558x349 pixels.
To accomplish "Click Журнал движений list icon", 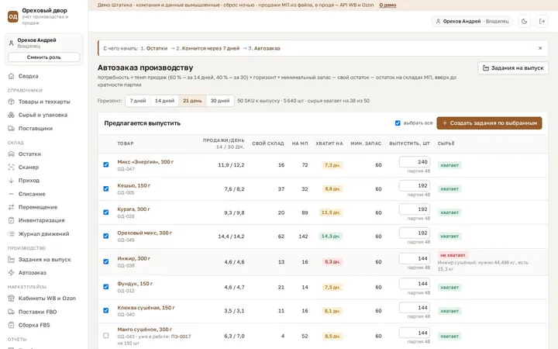I will coord(12,234).
